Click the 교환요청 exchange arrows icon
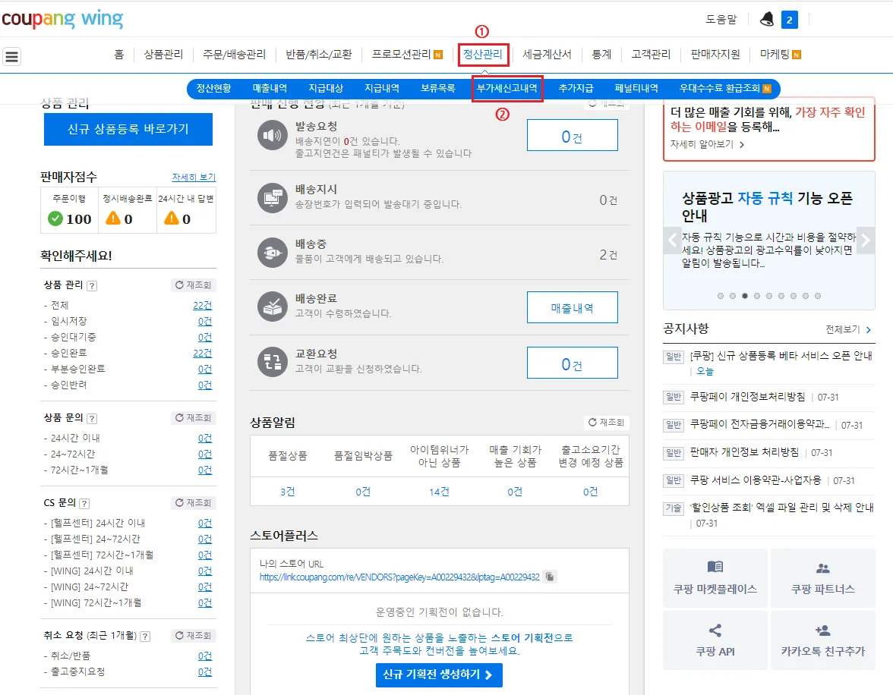This screenshot has height=695, width=893. (x=272, y=362)
